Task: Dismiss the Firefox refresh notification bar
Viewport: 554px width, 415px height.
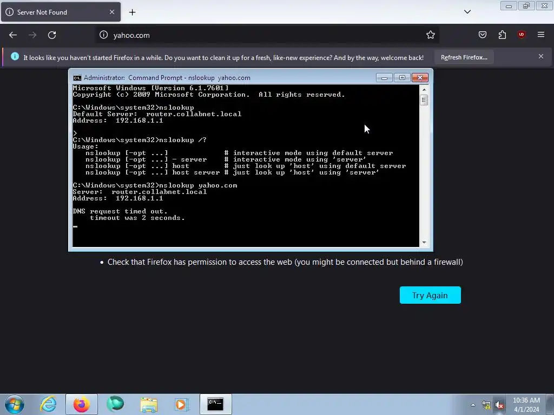Action: tap(541, 56)
